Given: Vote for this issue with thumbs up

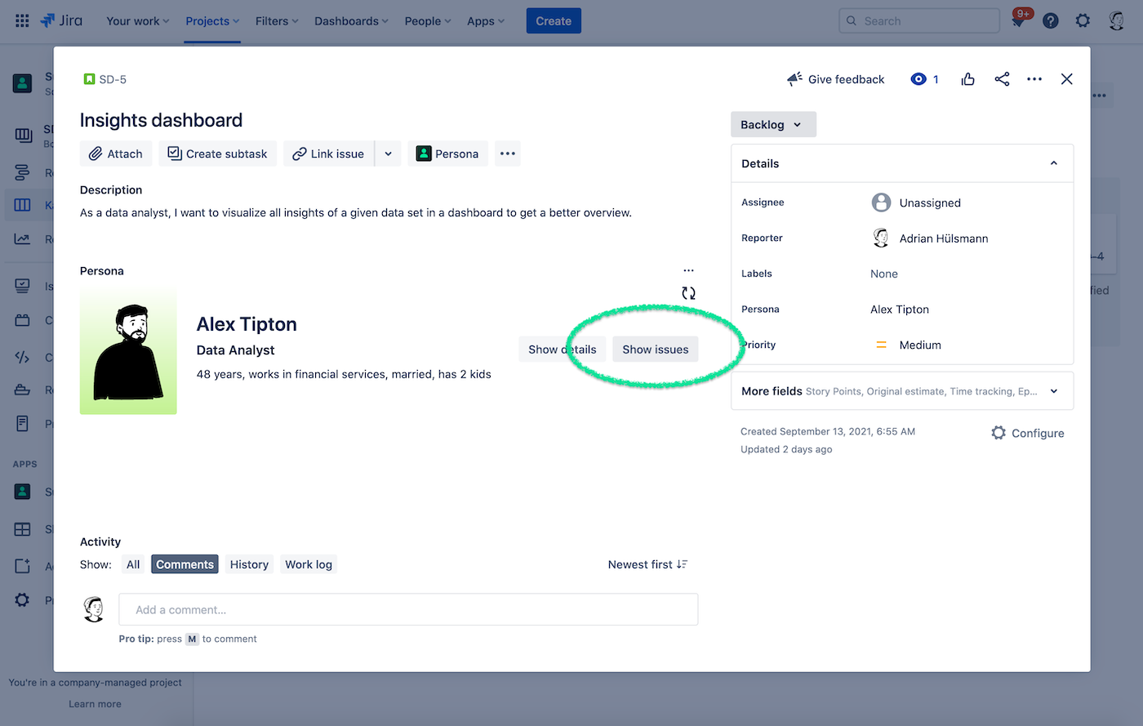Looking at the screenshot, I should [968, 79].
